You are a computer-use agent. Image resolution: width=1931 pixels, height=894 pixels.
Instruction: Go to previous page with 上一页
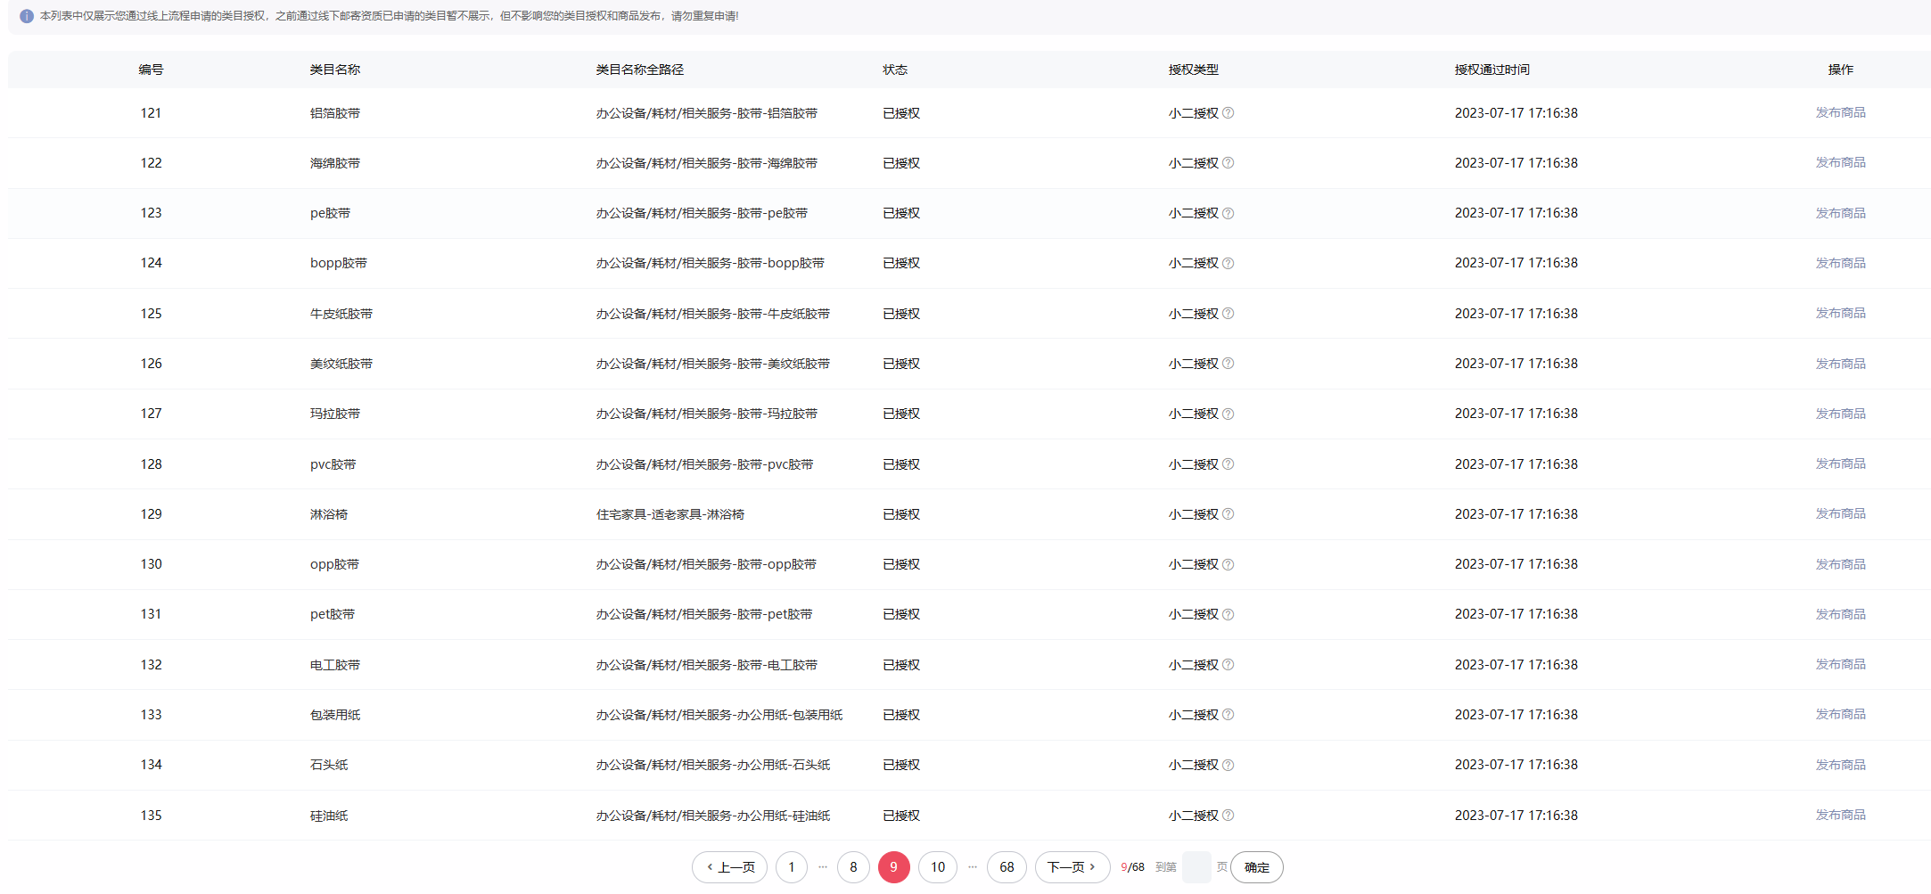tap(729, 867)
